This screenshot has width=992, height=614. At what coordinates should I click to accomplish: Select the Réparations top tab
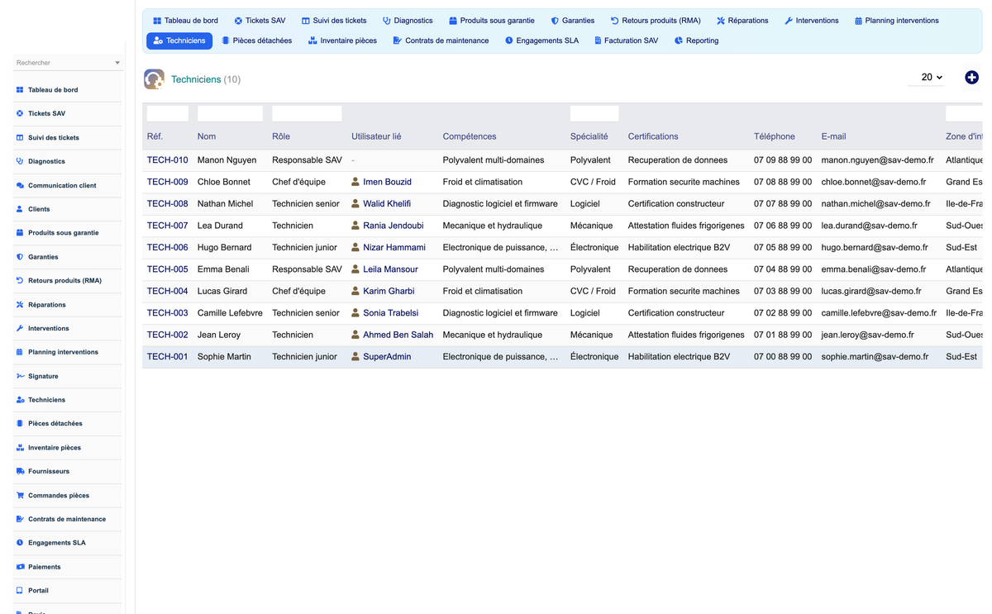pos(742,21)
